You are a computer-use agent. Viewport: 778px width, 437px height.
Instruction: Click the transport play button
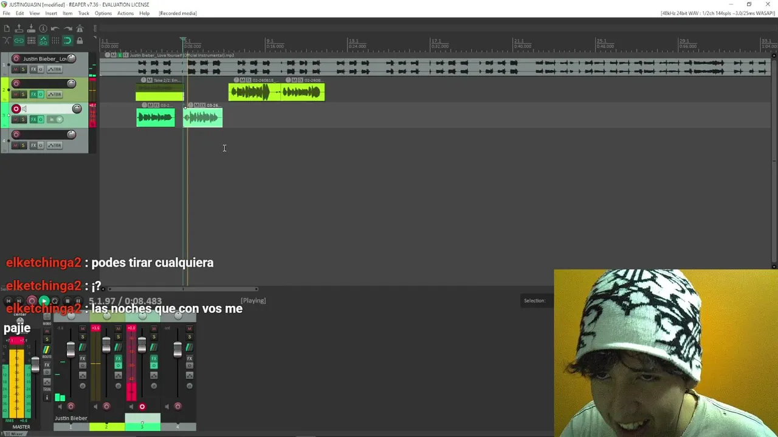pos(44,301)
